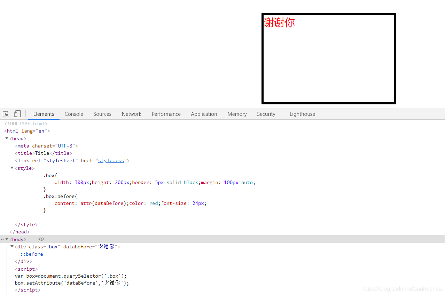Select the closing /div tag row

coord(23,262)
